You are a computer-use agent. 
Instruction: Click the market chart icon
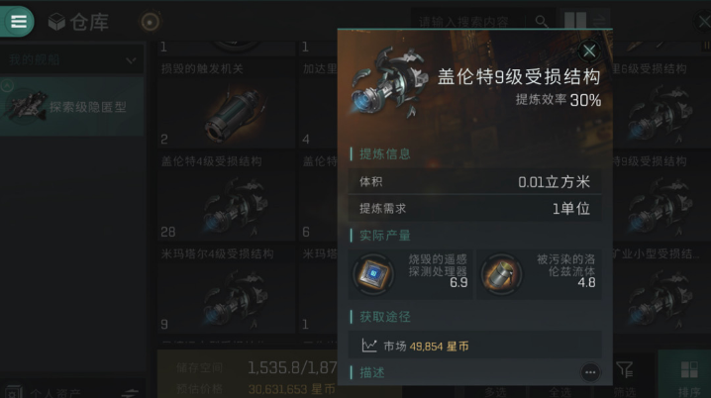[369, 346]
